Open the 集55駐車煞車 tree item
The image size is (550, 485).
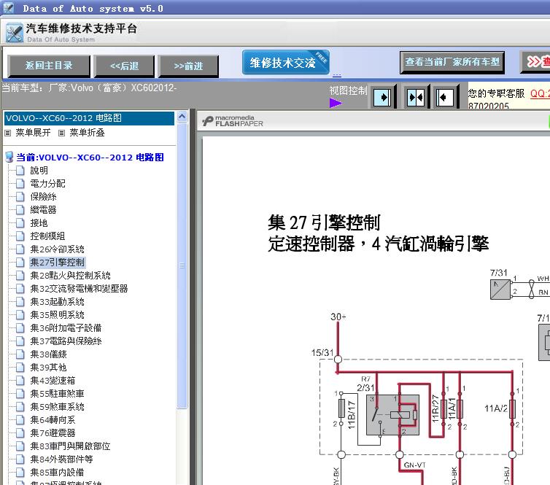pos(57,394)
